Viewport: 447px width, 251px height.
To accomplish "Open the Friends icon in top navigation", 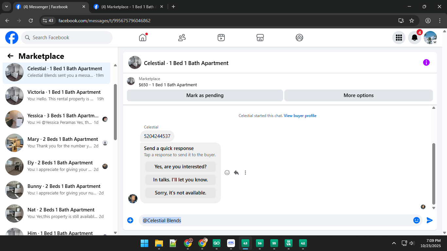I will (182, 38).
